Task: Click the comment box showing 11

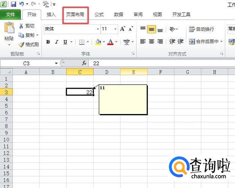Action: coord(123,100)
